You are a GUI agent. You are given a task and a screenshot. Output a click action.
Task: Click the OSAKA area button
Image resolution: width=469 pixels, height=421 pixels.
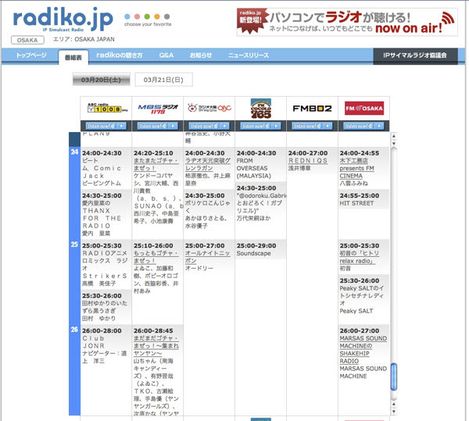27,40
